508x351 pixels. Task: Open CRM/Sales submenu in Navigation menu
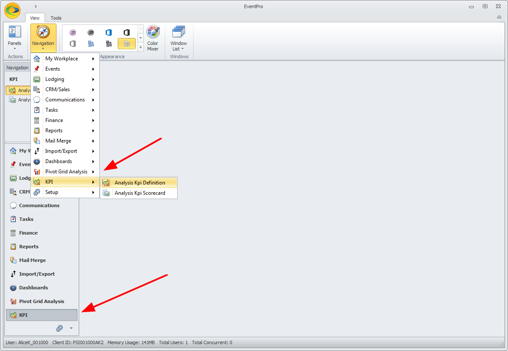coord(65,89)
